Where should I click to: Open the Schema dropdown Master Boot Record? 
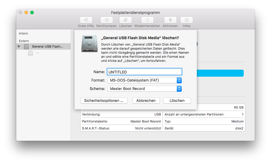coord(145,89)
